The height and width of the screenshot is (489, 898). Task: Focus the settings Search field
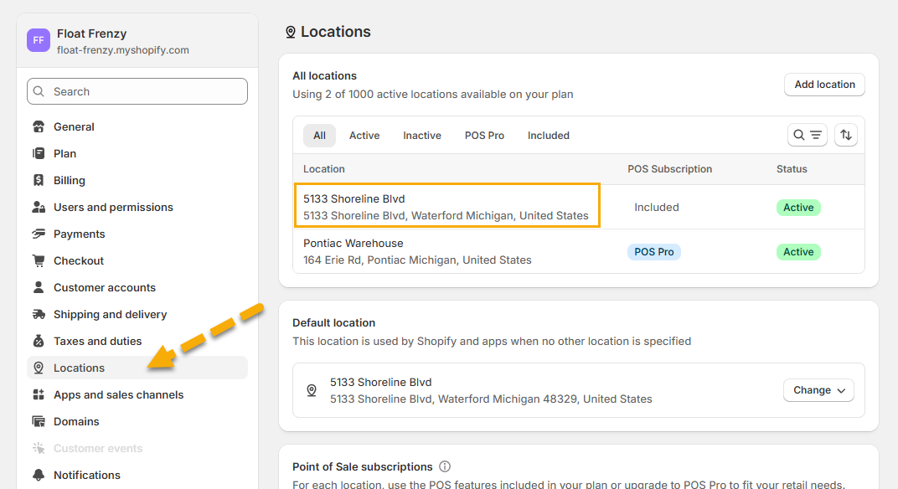click(x=137, y=92)
